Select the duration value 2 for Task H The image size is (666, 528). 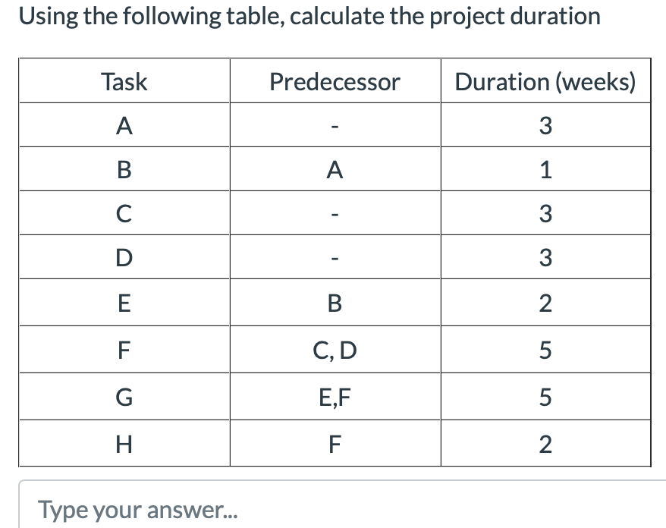pyautogui.click(x=545, y=445)
